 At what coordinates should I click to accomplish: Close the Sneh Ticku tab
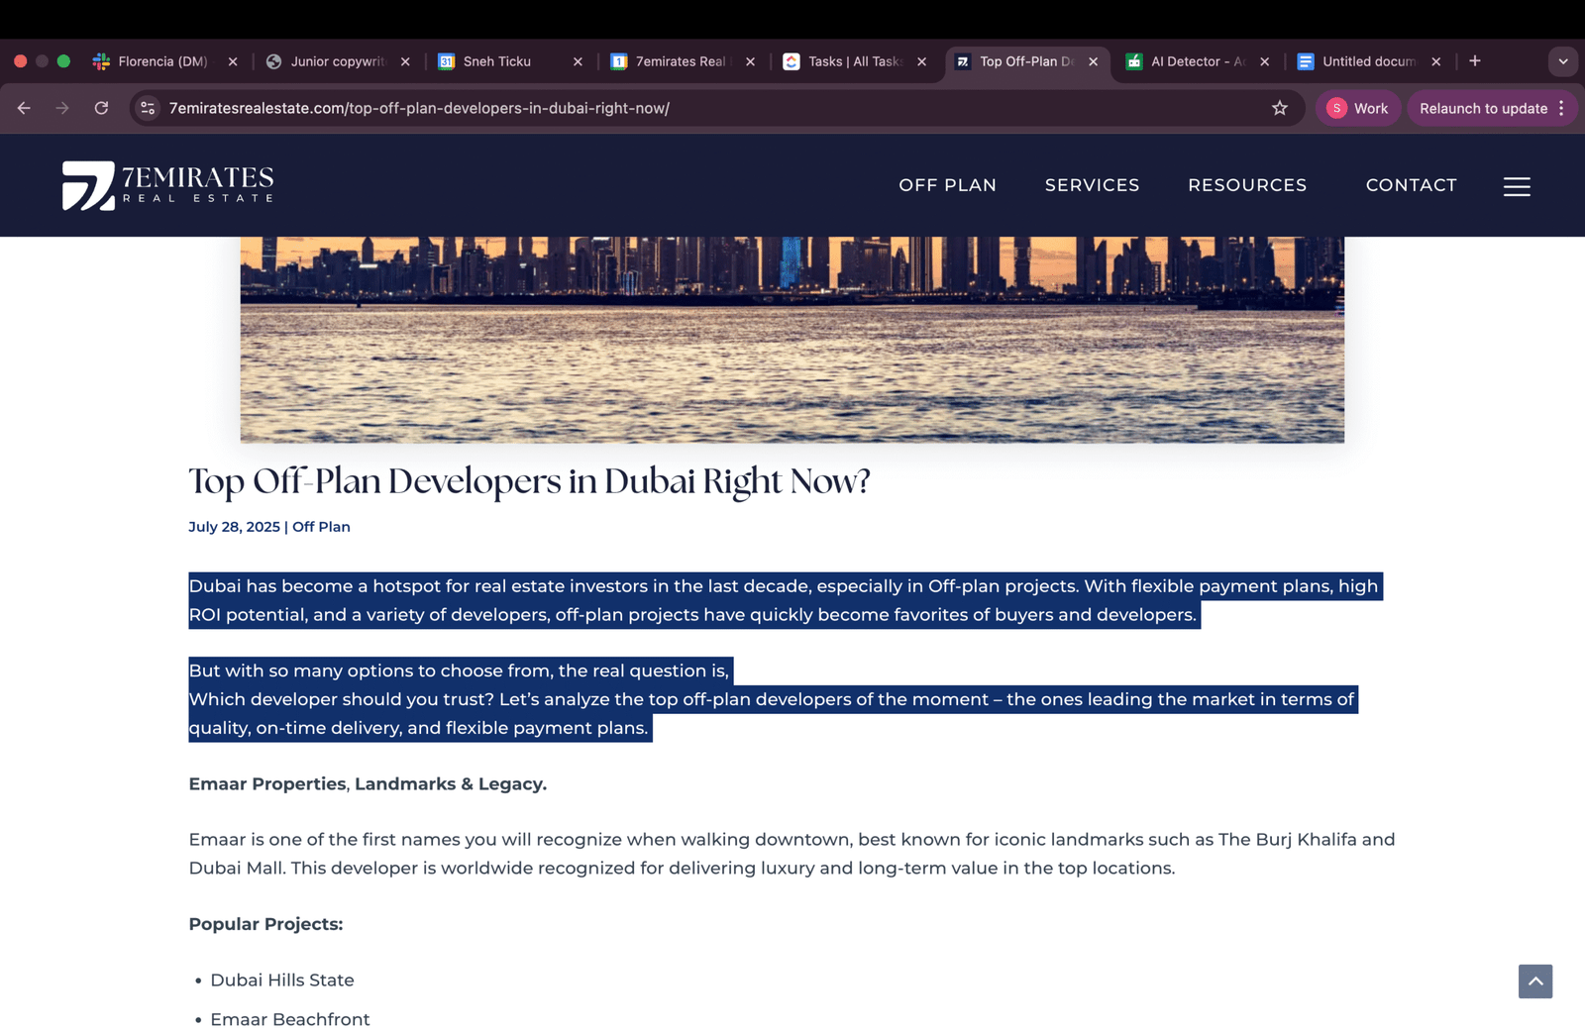578,61
